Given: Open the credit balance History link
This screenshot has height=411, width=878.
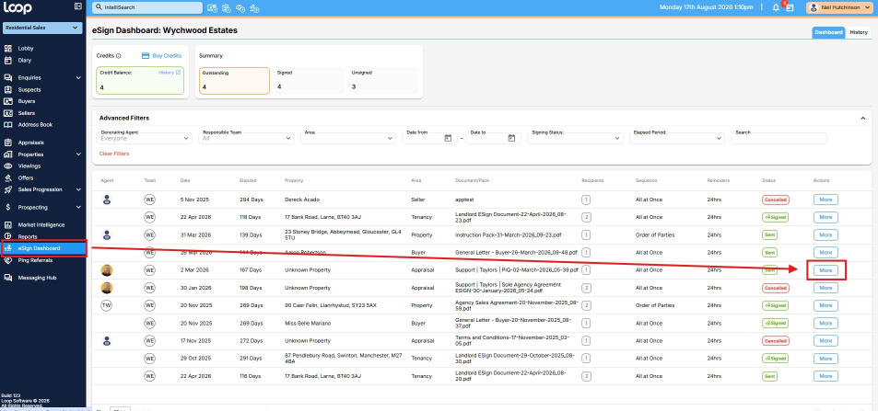Looking at the screenshot, I should 170,73.
